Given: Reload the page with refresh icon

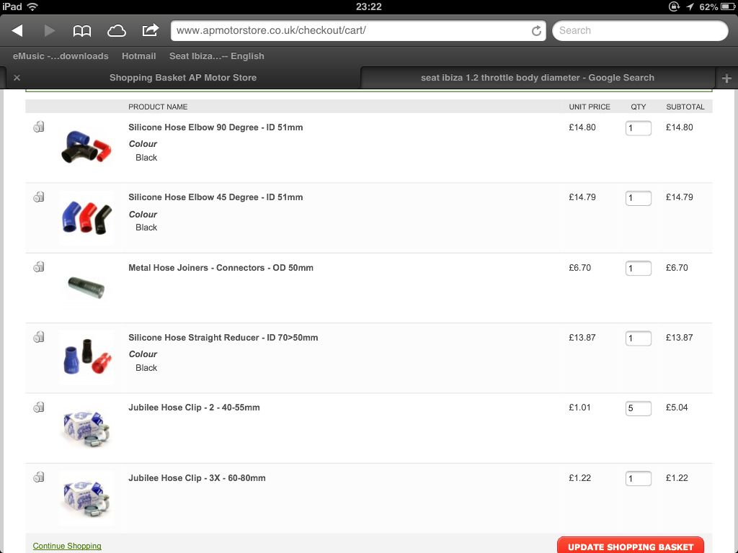Looking at the screenshot, I should click(x=536, y=31).
